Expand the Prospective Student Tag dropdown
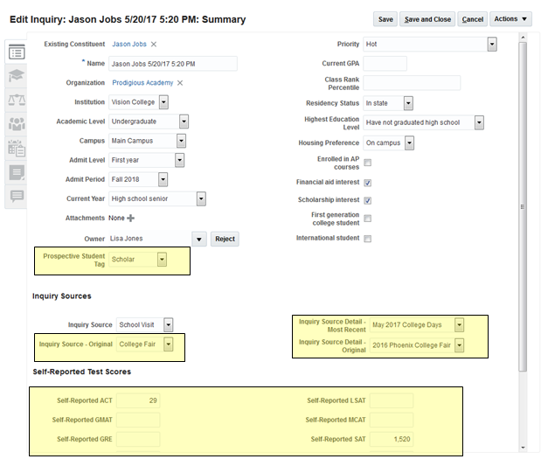541x459 pixels. point(162,260)
